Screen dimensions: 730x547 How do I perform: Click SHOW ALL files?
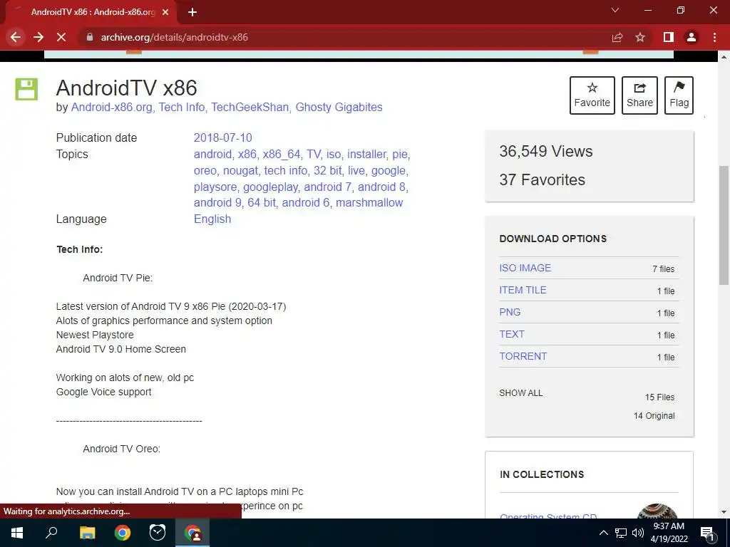520,393
